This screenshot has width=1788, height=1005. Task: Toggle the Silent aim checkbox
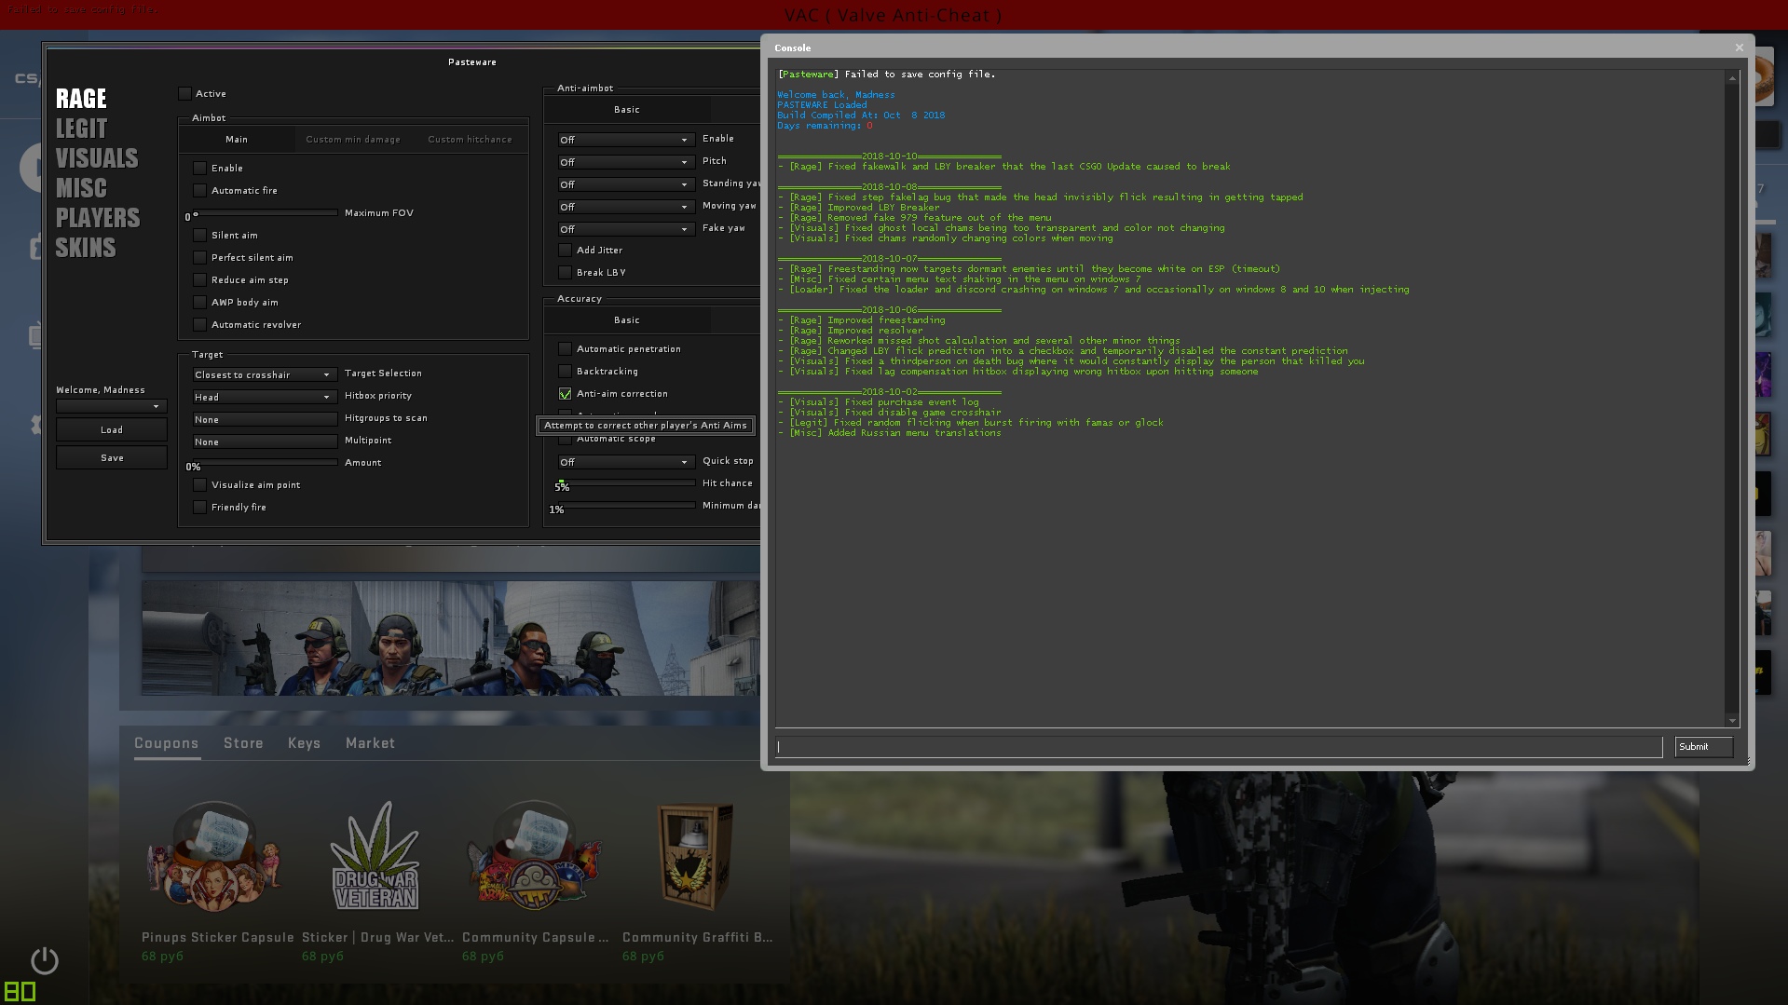199,236
